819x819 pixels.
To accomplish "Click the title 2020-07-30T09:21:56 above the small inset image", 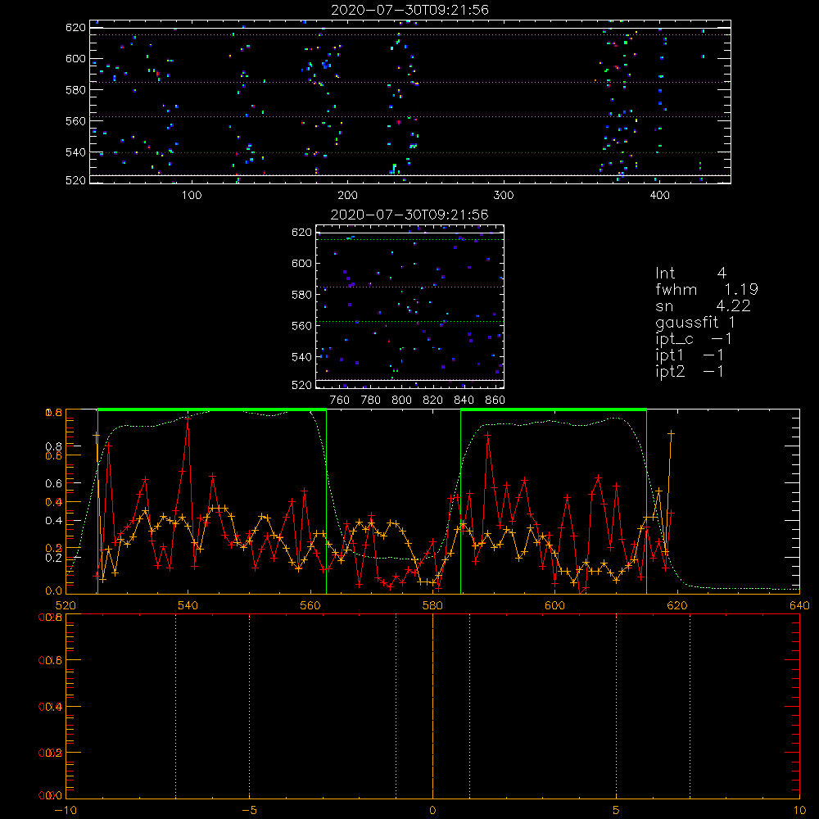I will click(x=409, y=215).
